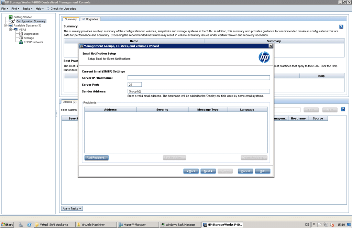Click the Next button in wizard
The width and height of the screenshot is (352, 228).
coord(208,171)
